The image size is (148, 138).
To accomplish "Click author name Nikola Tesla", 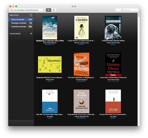I will (50, 80).
